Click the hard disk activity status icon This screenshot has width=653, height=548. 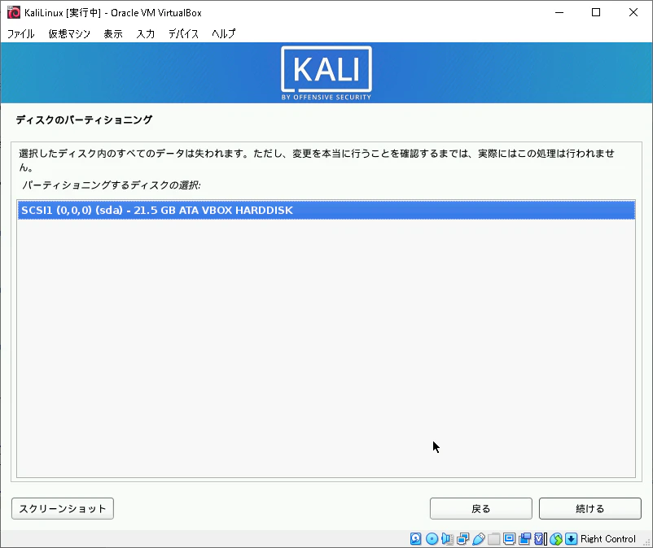pos(415,539)
